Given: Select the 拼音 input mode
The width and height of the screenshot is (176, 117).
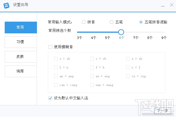Looking at the screenshot, I should tap(84, 22).
